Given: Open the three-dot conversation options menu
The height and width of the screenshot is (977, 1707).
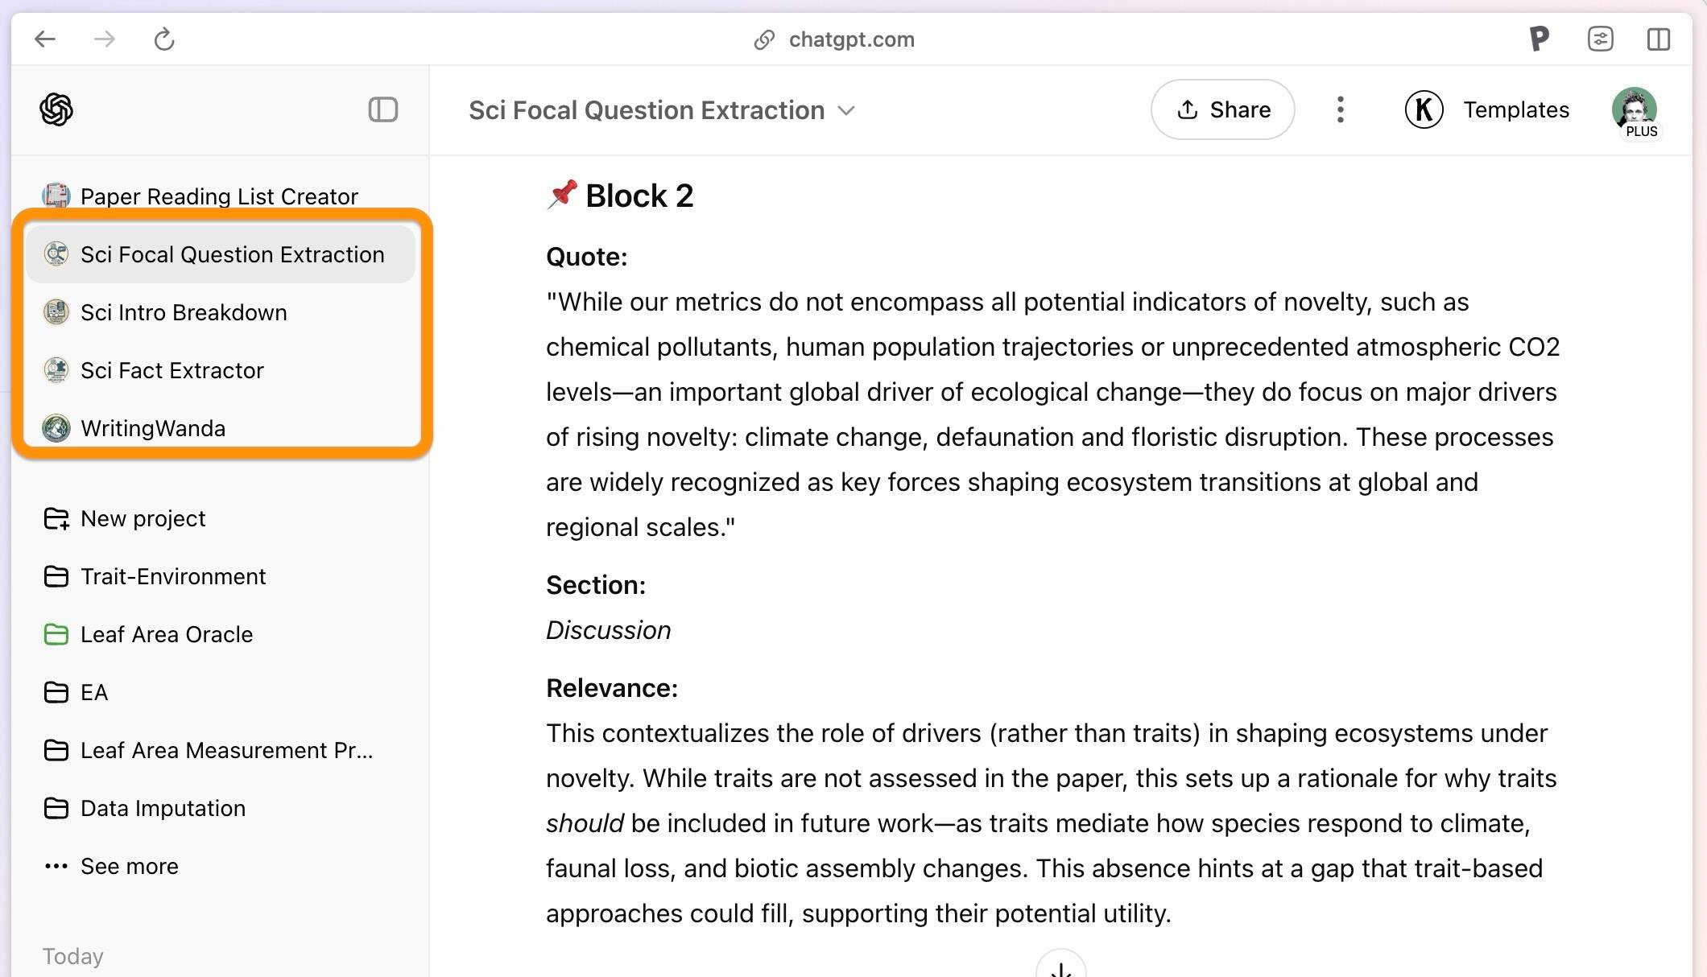Looking at the screenshot, I should 1340,109.
